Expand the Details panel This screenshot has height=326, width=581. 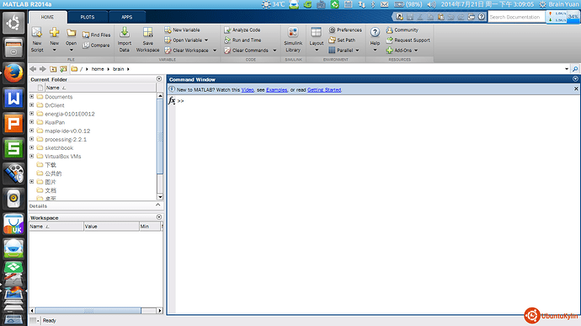[157, 205]
